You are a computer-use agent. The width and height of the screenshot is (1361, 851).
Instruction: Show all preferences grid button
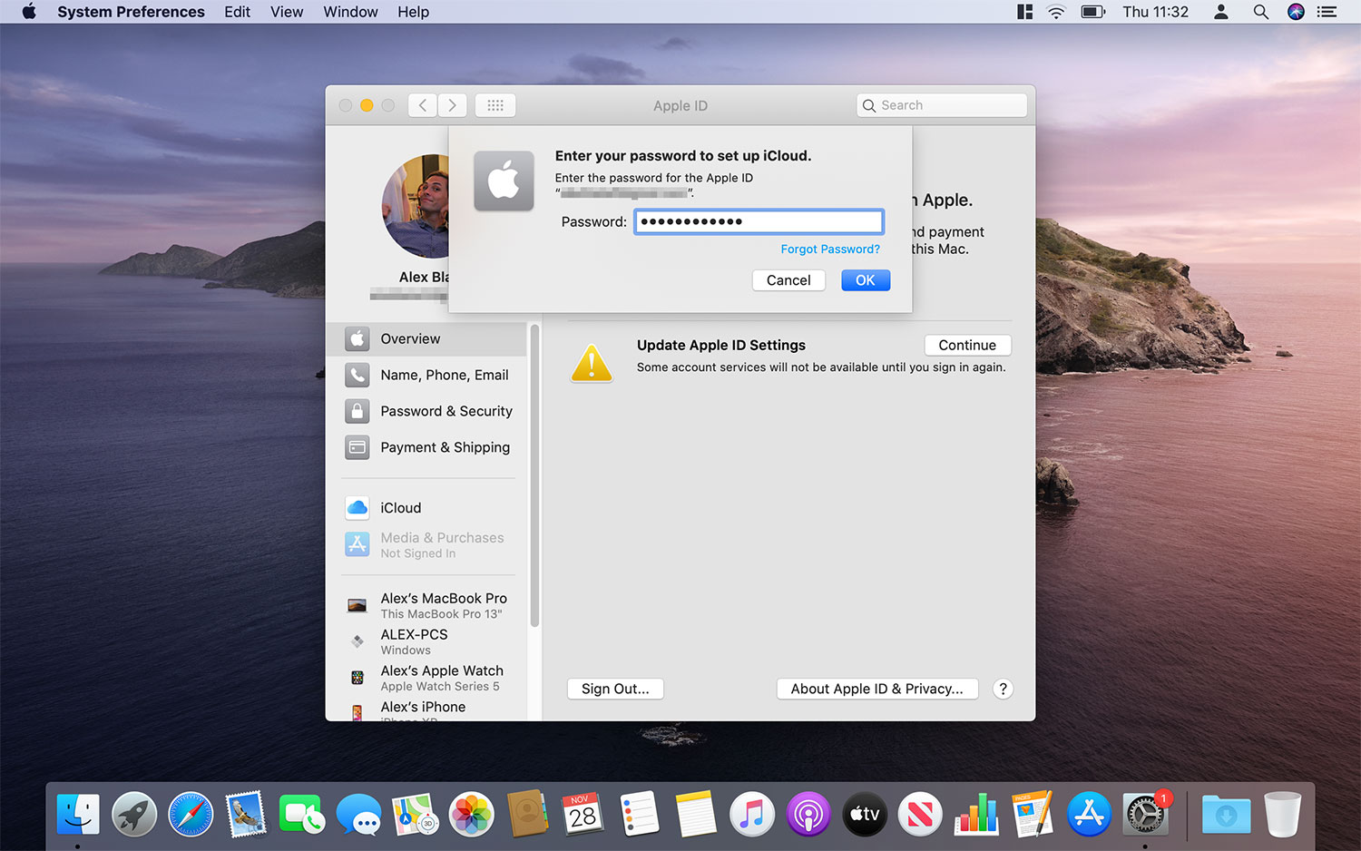click(495, 105)
